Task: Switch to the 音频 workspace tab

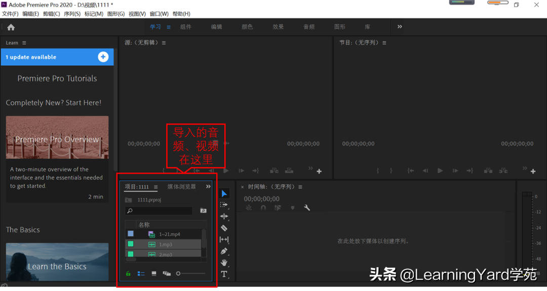Action: 309,27
